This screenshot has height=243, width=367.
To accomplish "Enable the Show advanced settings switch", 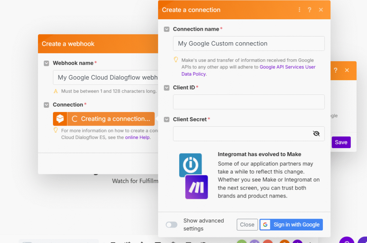I will click(171, 225).
